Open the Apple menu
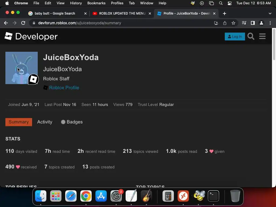Screen dimensions: 276x207 pyautogui.click(x=7, y=3)
